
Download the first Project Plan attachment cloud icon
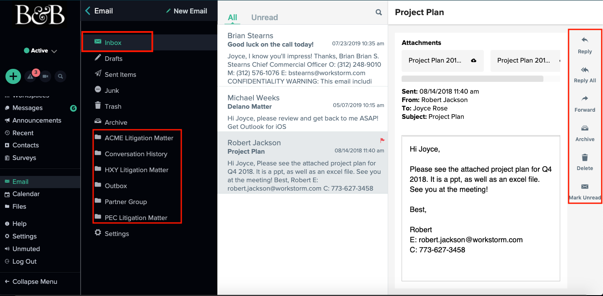pos(473,60)
